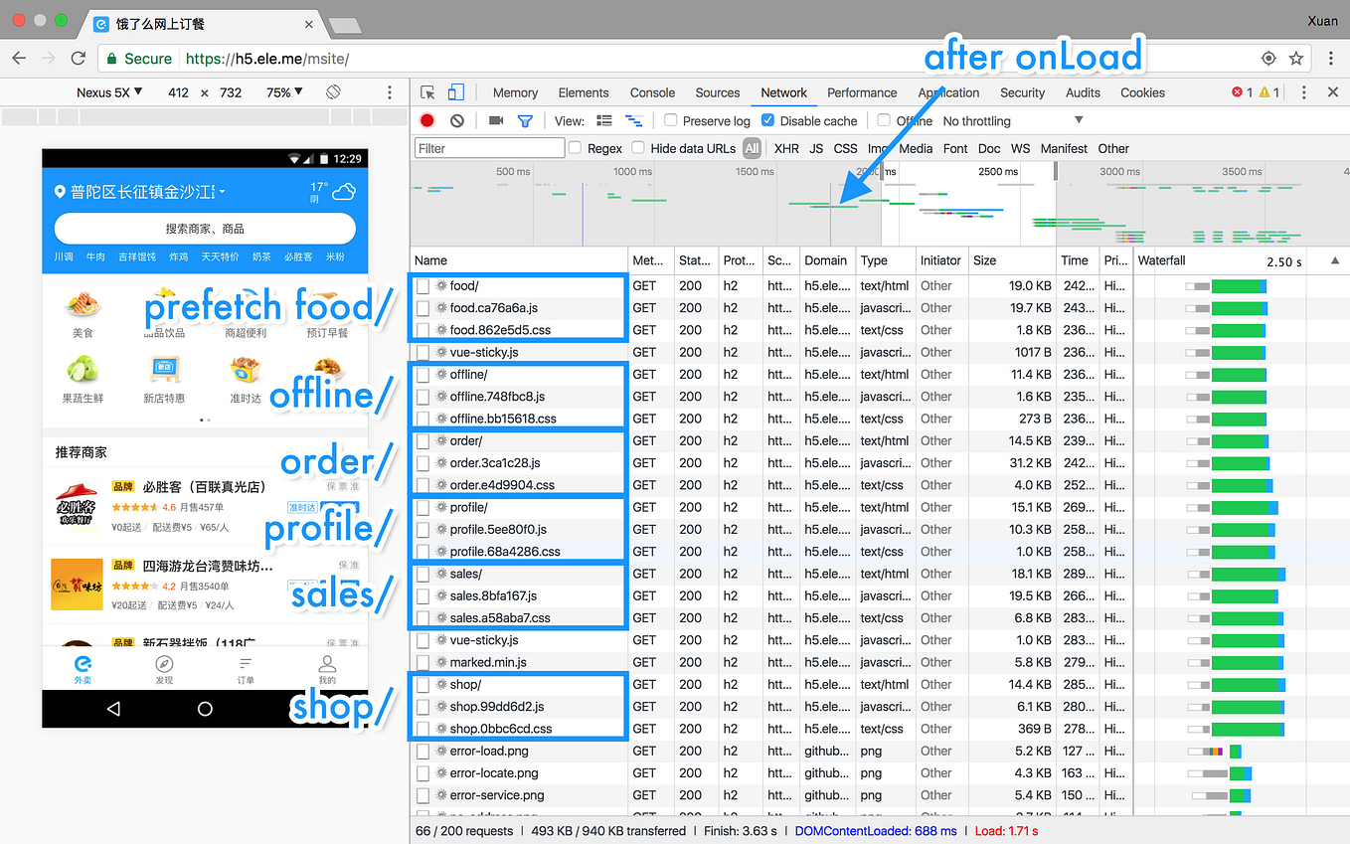Open the Console tab
The height and width of the screenshot is (844, 1350).
pos(652,91)
